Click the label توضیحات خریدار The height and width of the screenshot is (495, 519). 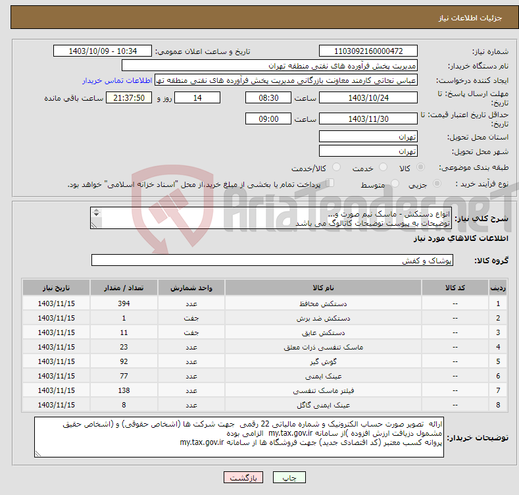pos(478,438)
